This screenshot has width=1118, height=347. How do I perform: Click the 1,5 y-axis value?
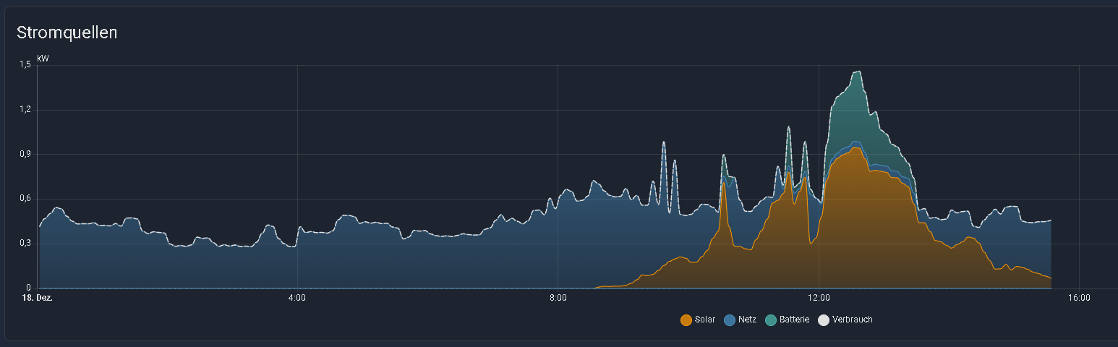25,65
